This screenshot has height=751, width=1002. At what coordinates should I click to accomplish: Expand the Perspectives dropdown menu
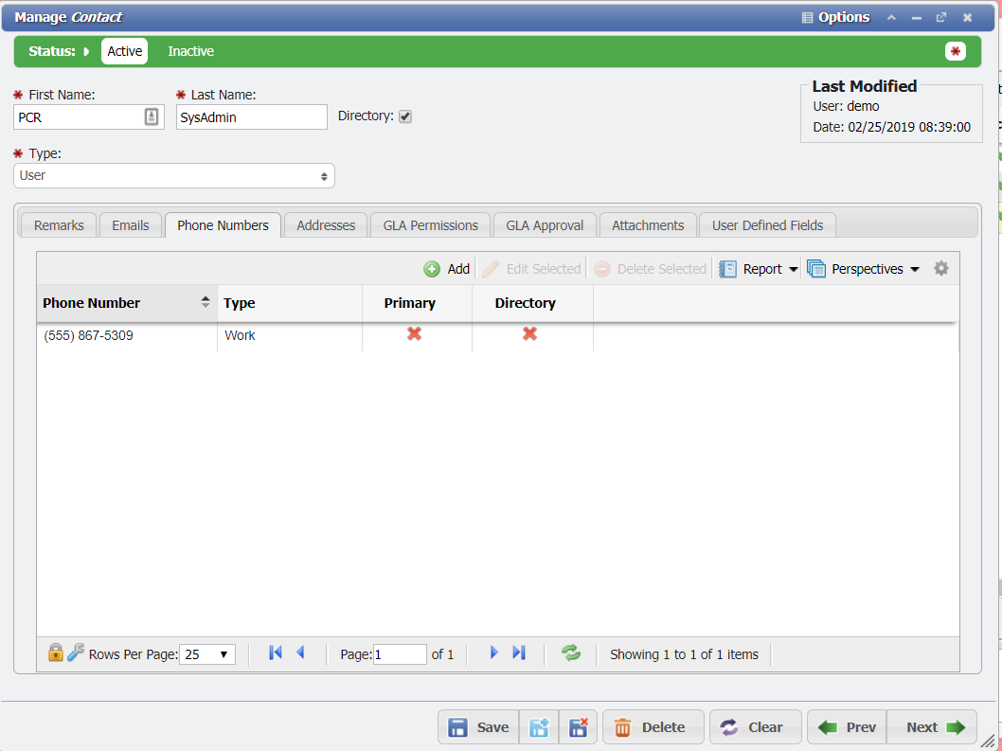pyautogui.click(x=865, y=269)
